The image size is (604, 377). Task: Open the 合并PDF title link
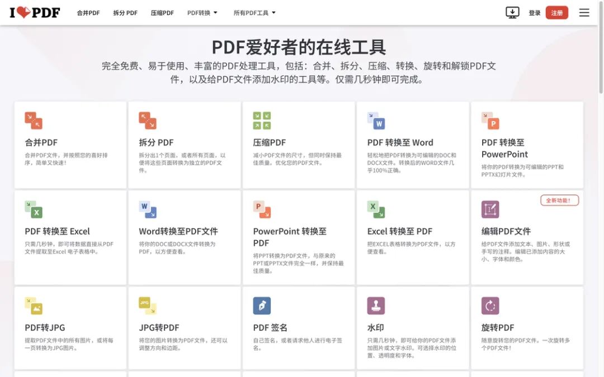click(x=41, y=142)
